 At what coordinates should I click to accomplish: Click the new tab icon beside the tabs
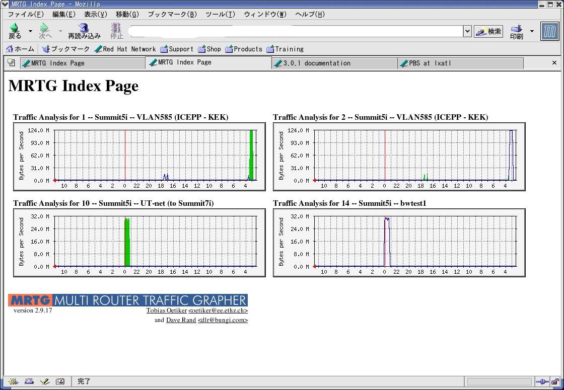pos(11,62)
